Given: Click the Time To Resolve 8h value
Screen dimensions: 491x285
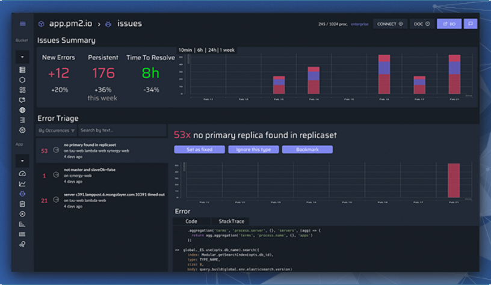Looking at the screenshot, I should coord(150,73).
